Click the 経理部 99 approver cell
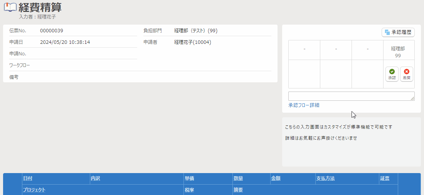The width and height of the screenshot is (424, 195). pyautogui.click(x=398, y=52)
